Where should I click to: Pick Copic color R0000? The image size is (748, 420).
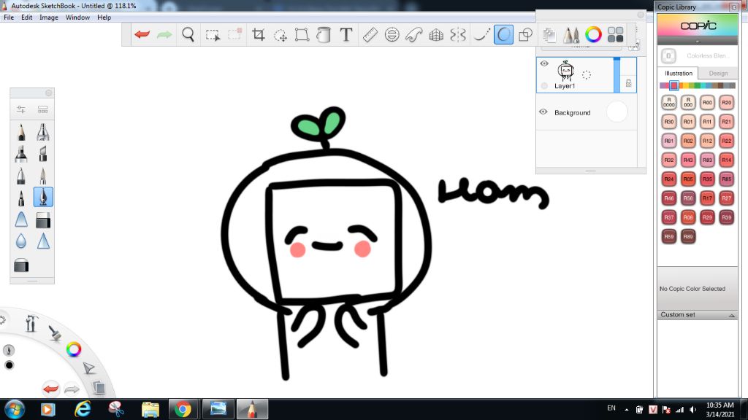(669, 102)
